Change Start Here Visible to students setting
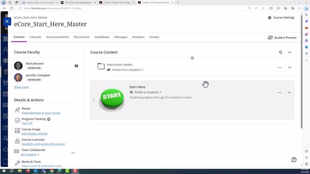 [145, 92]
